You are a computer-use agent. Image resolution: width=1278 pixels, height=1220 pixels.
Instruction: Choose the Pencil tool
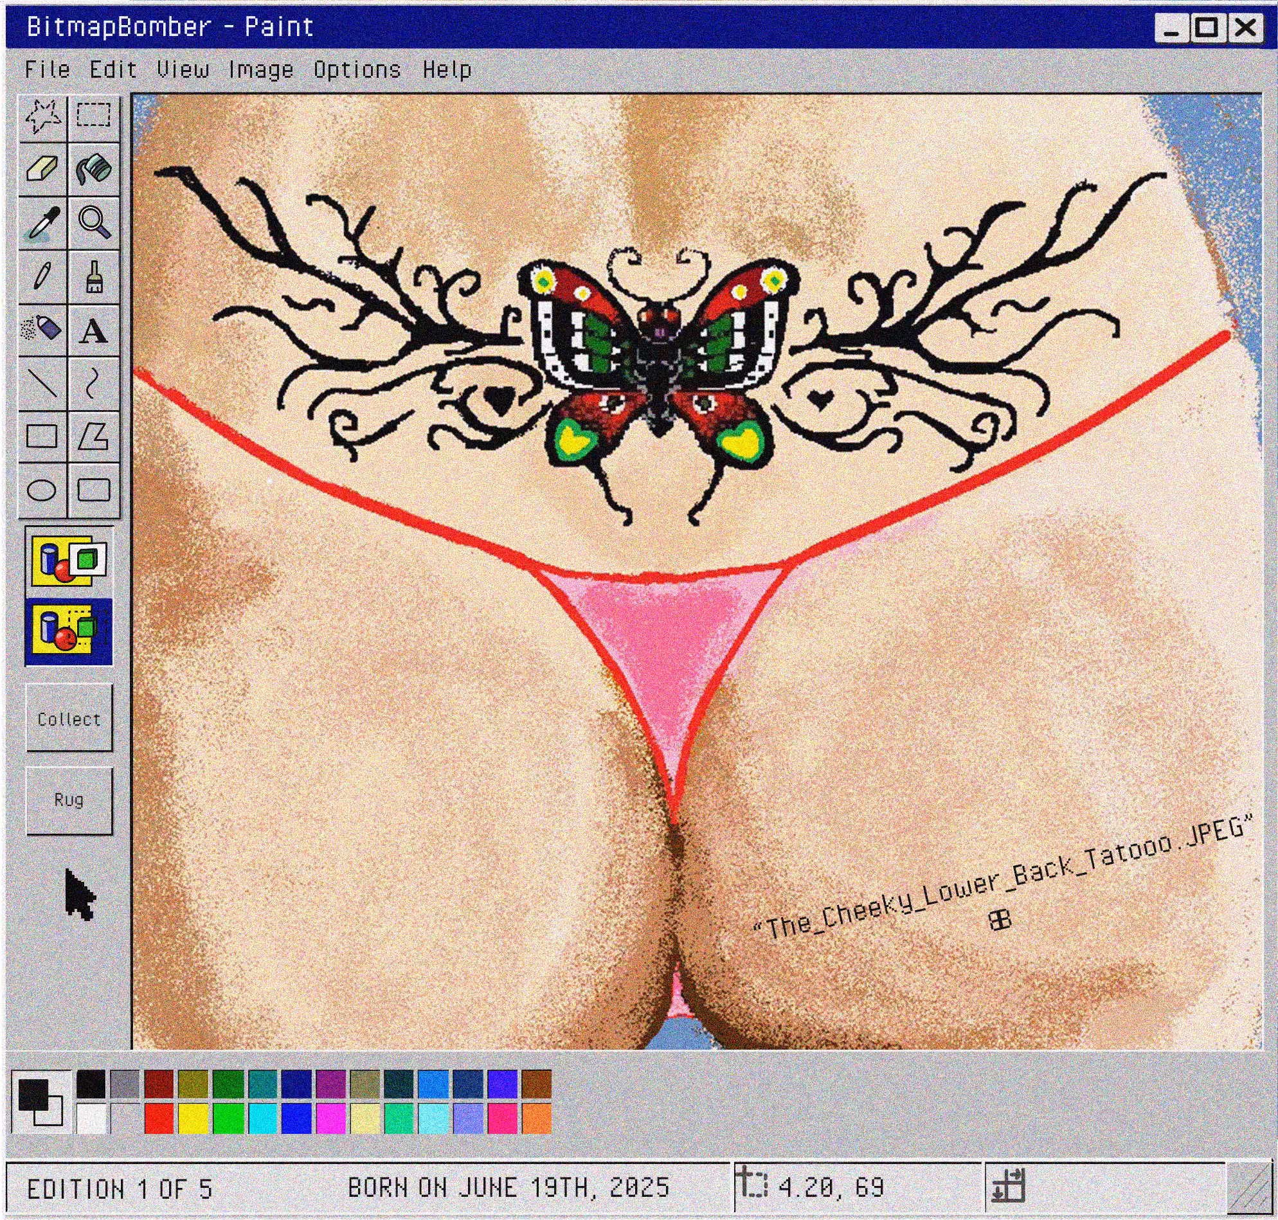tap(43, 277)
